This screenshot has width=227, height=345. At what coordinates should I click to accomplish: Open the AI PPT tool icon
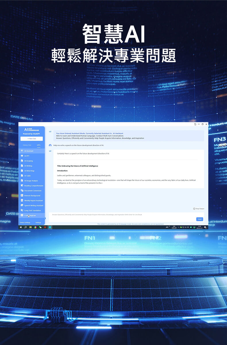(22, 156)
